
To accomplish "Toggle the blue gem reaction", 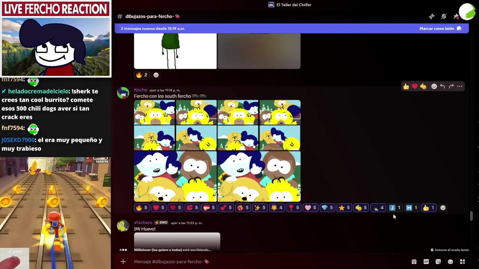I will pyautogui.click(x=327, y=208).
